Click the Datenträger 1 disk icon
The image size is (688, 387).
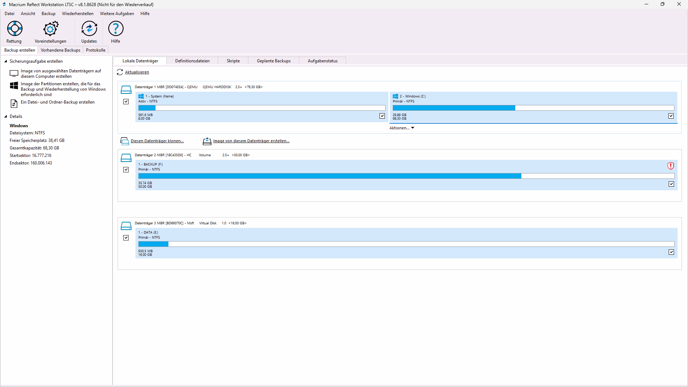(x=126, y=90)
